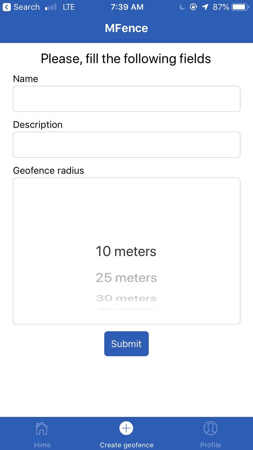Focus the Description input field

coord(126,145)
